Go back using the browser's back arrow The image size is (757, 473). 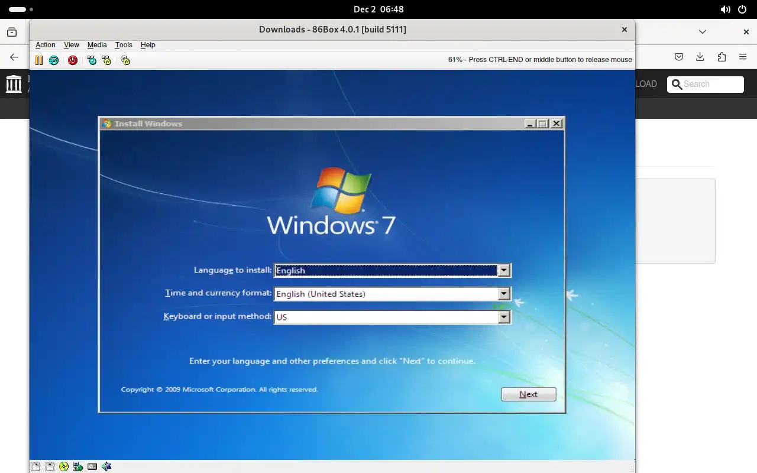[x=14, y=57]
